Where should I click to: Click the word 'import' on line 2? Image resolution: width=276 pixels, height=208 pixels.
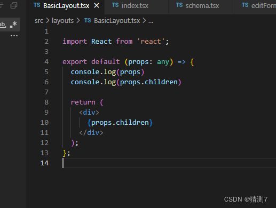75,42
